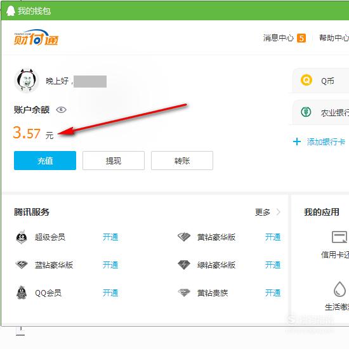349x349 pixels.
Task: Click the user avatar picture
Action: pos(27,81)
